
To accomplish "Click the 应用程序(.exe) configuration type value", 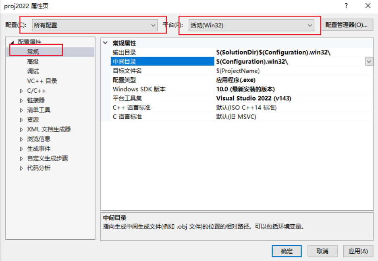I will pos(236,80).
